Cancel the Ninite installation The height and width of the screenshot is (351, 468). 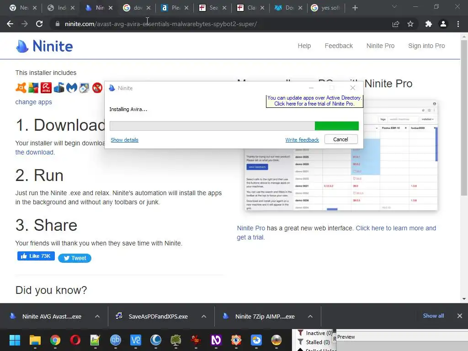(x=341, y=139)
